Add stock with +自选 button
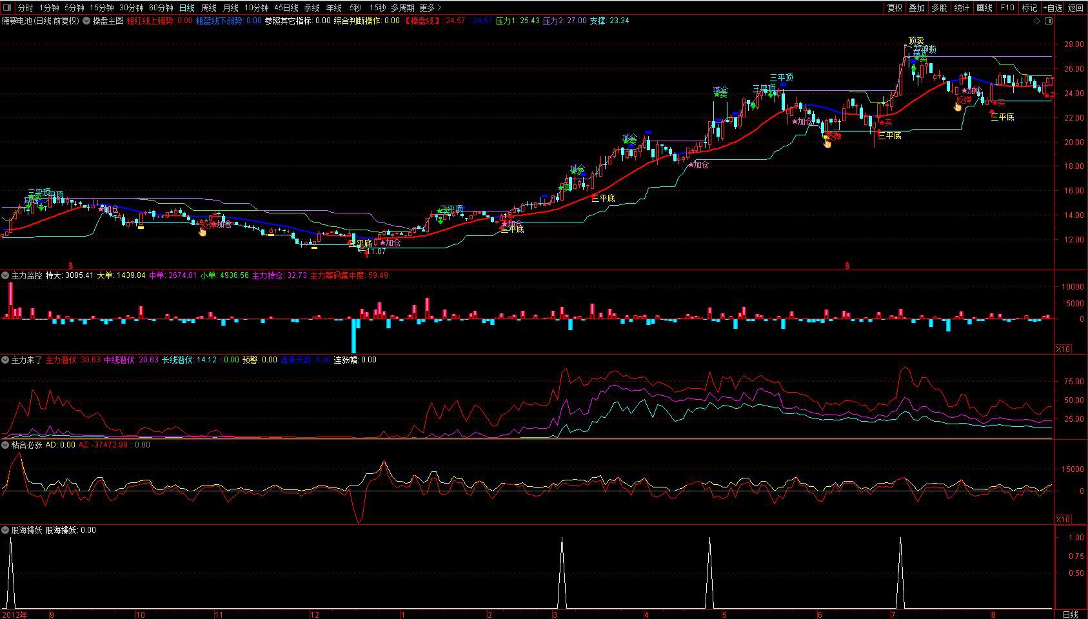 click(x=1052, y=8)
